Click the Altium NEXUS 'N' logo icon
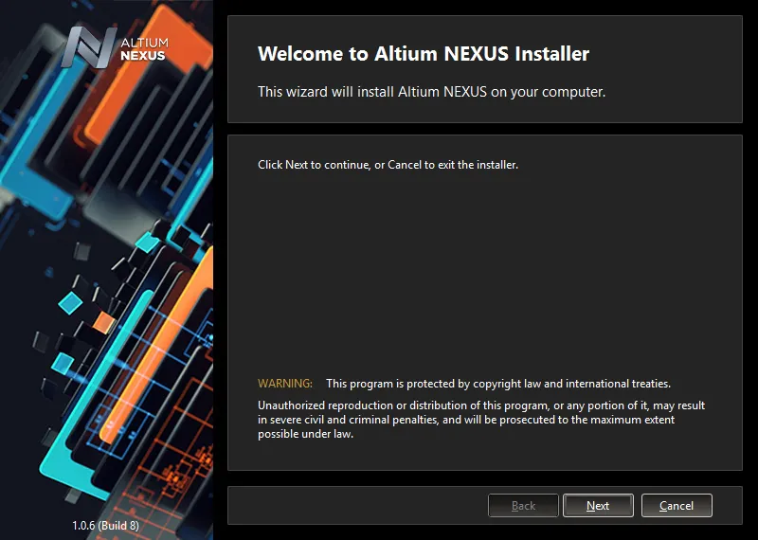The width and height of the screenshot is (758, 540). point(89,46)
